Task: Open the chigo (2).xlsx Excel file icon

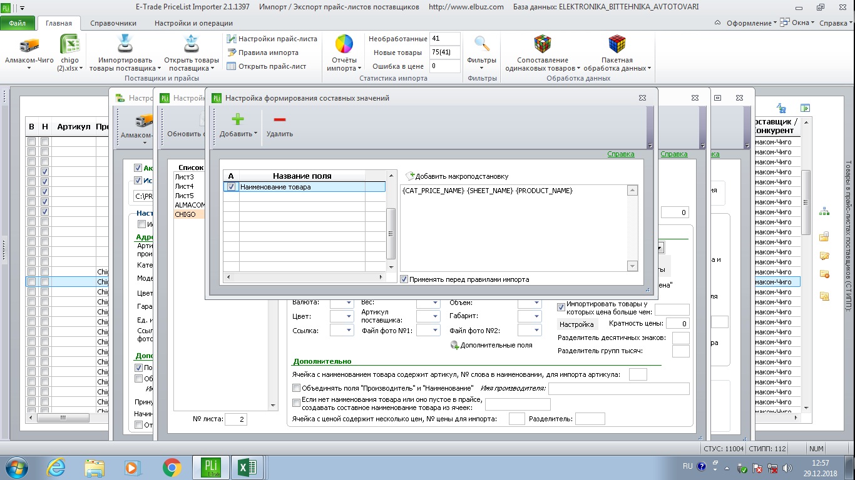Action: click(69, 45)
